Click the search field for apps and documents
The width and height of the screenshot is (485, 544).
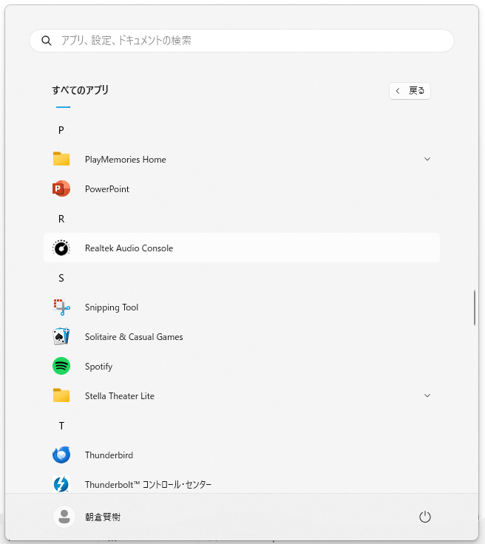pos(242,41)
